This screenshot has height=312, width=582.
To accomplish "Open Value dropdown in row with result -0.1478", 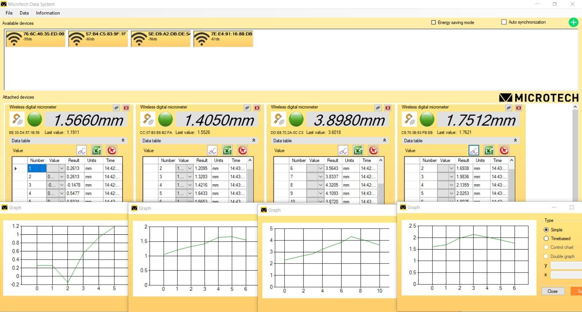I will (x=62, y=185).
